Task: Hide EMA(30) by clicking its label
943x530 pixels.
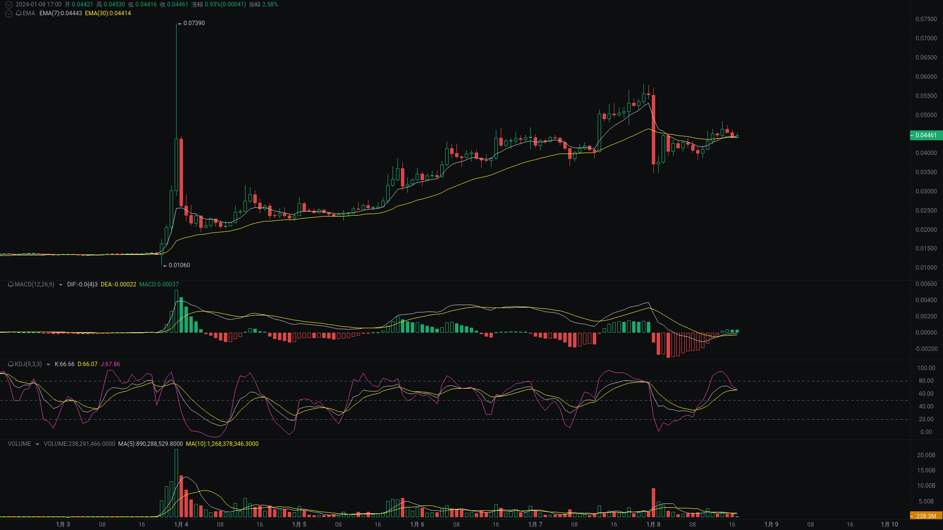Action: (x=108, y=14)
